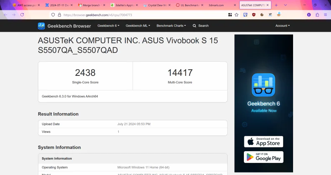Click the Operating System value Microsoft Windows 11 Home

click(x=143, y=167)
